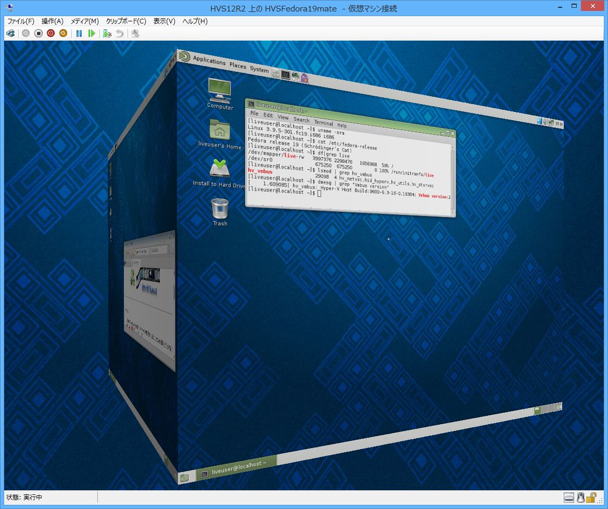Launch the file manager panel icon
The height and width of the screenshot is (509, 608).
click(275, 73)
